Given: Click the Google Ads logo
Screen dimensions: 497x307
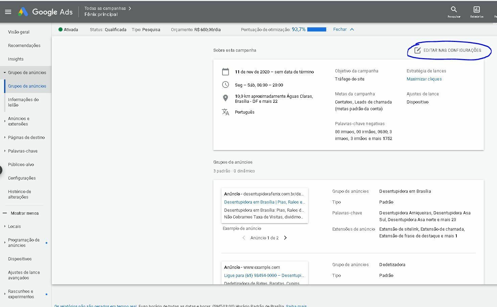Looking at the screenshot, I should tap(45, 12).
